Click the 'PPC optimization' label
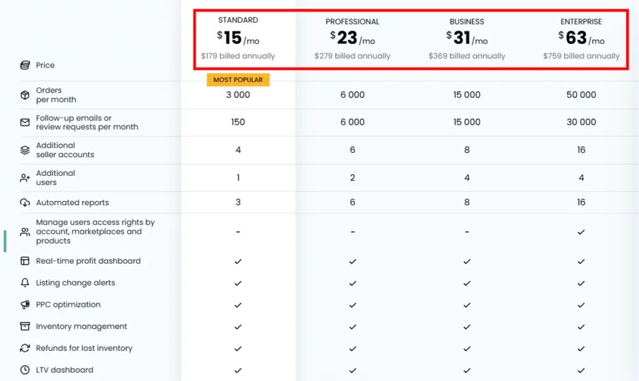Viewport: 639px width, 381px height. tap(68, 304)
